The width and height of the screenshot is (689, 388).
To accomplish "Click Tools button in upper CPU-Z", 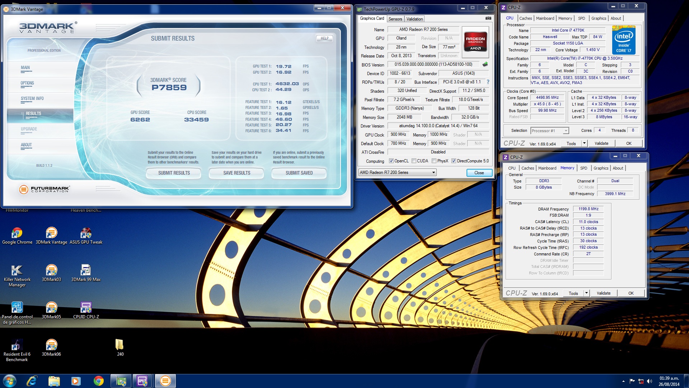I will (571, 143).
